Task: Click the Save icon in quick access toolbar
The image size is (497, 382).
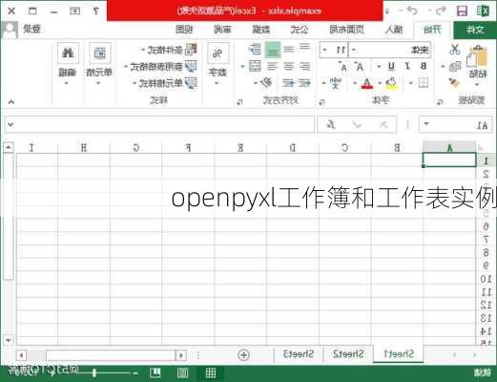Action: coord(462,11)
